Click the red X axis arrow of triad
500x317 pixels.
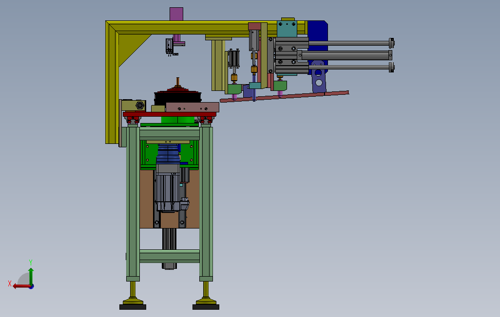click(x=21, y=286)
